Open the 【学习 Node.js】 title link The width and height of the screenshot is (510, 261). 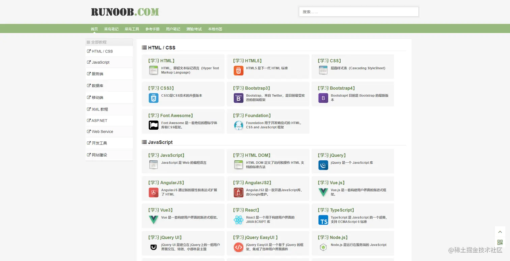(x=333, y=237)
